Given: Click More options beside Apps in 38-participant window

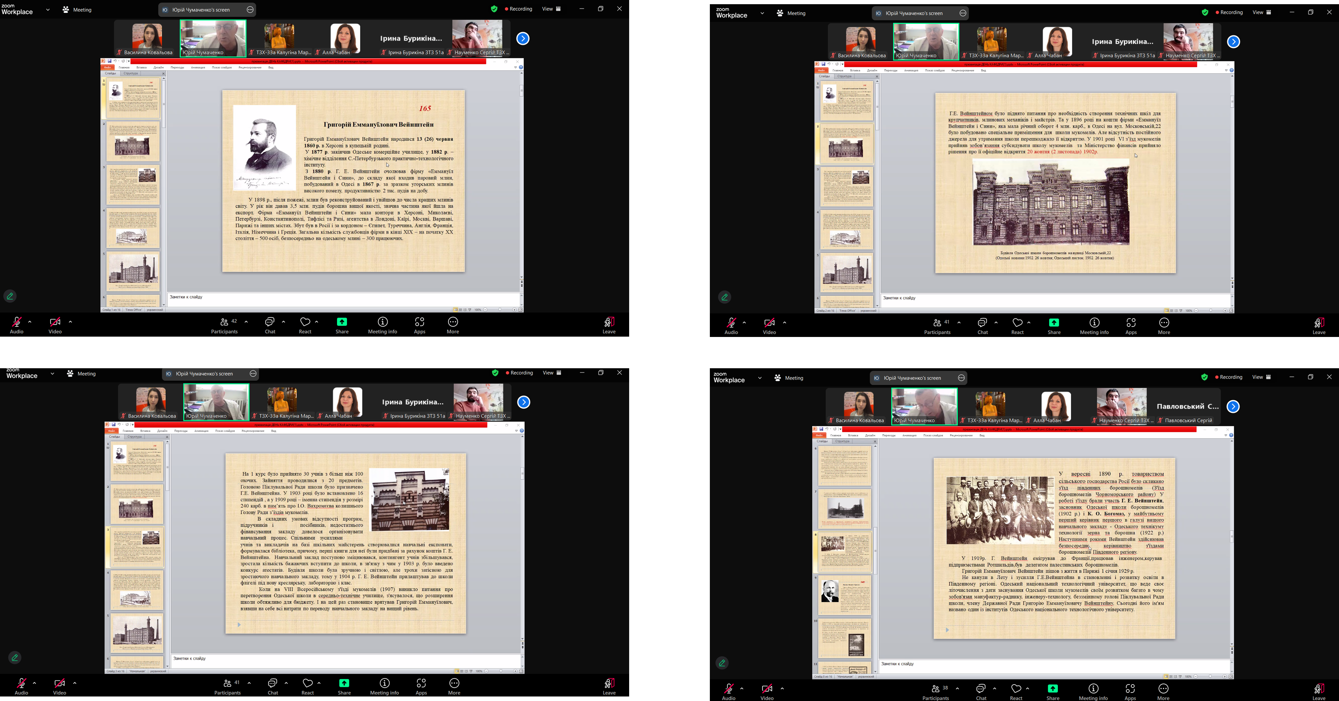Looking at the screenshot, I should click(x=1163, y=692).
